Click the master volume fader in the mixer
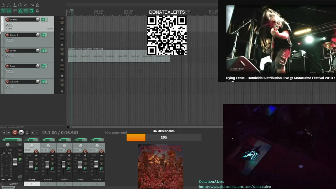This screenshot has height=189, width=336. point(15,162)
